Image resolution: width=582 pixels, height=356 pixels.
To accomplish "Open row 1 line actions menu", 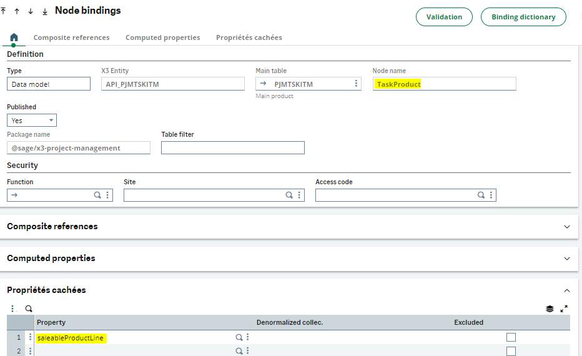I will [30, 337].
